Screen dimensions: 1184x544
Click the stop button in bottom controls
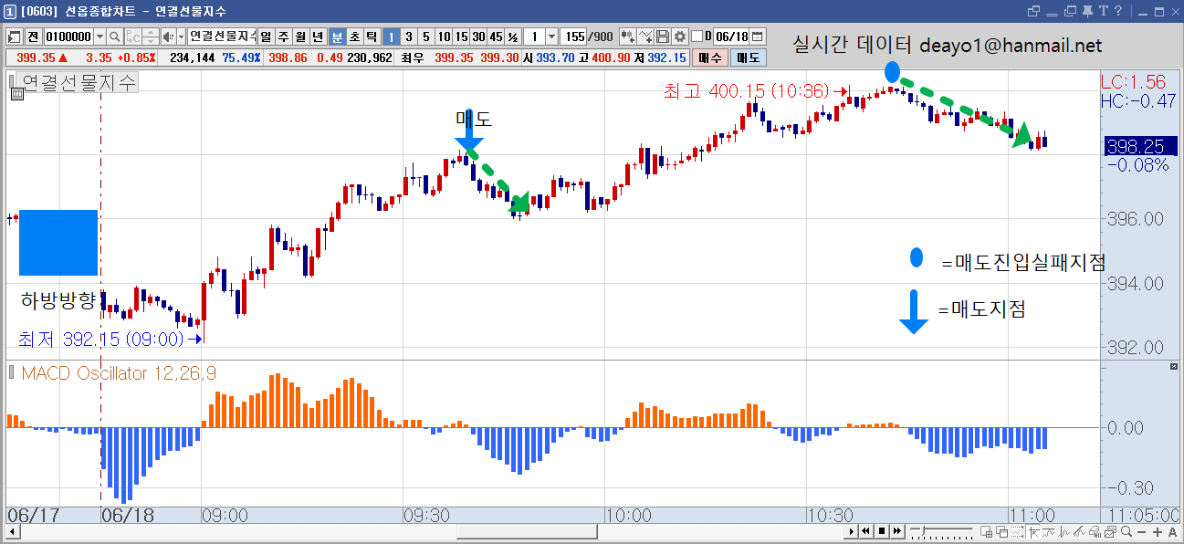pyautogui.click(x=883, y=531)
